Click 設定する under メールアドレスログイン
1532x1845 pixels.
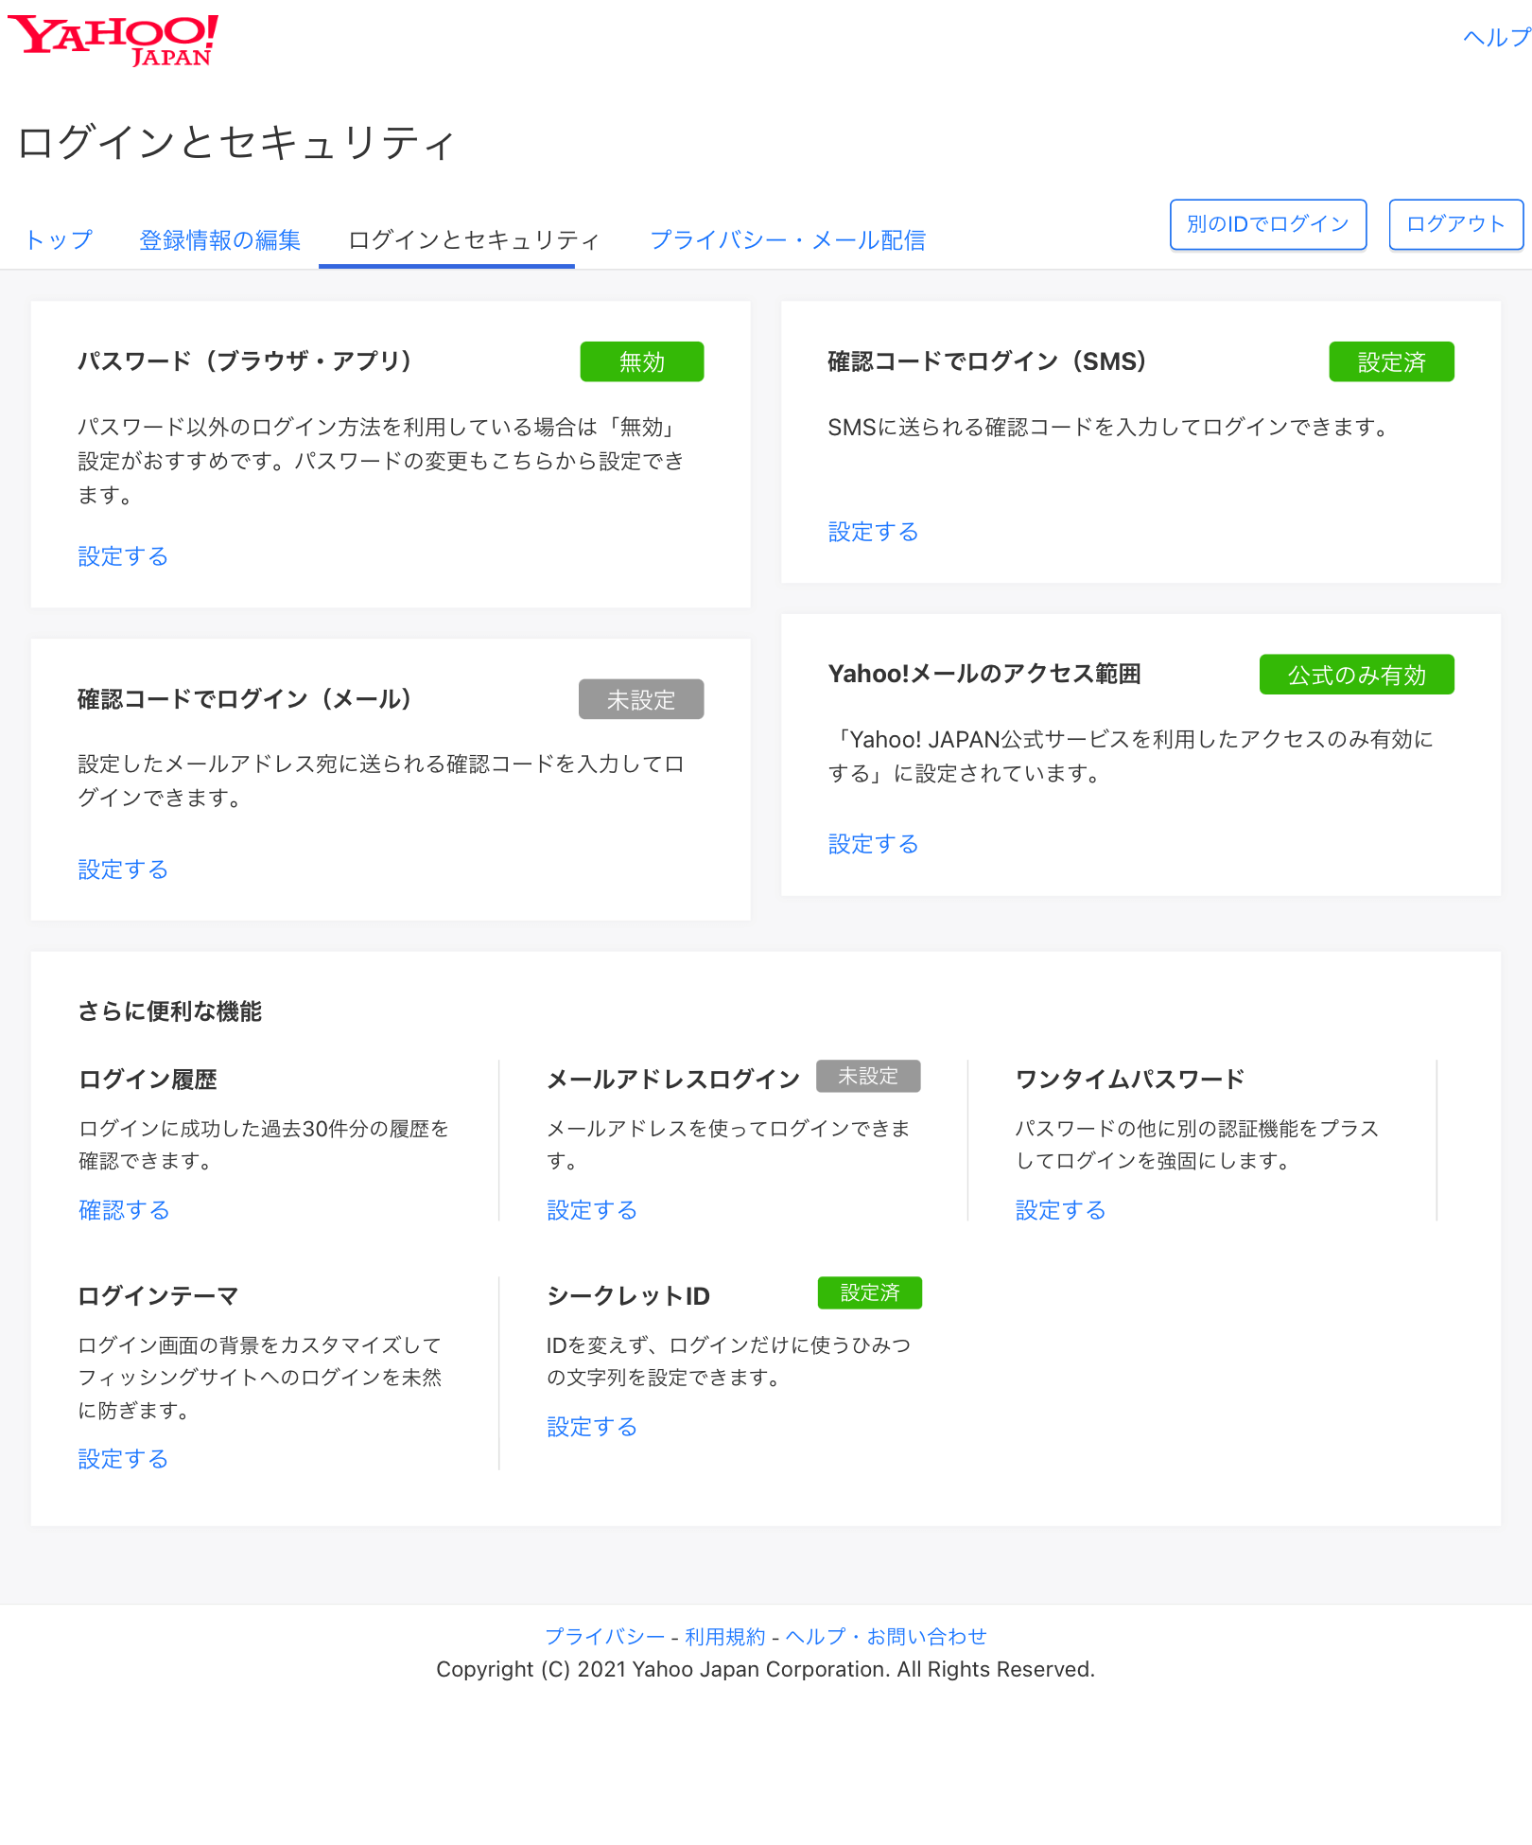point(592,1210)
